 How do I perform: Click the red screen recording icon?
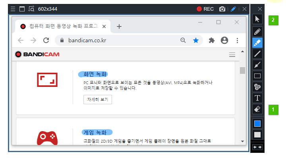pos(47,80)
